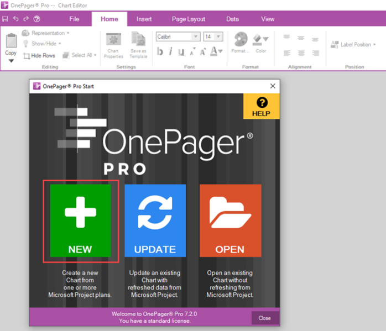Switch to the Insert tab

(x=144, y=19)
